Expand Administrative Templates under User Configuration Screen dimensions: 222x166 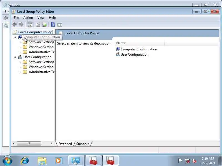(x=20, y=72)
